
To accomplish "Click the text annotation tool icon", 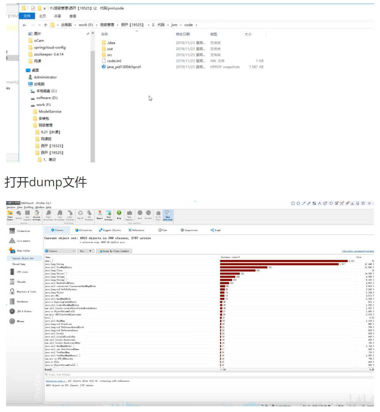I will pyautogui.click(x=319, y=203).
